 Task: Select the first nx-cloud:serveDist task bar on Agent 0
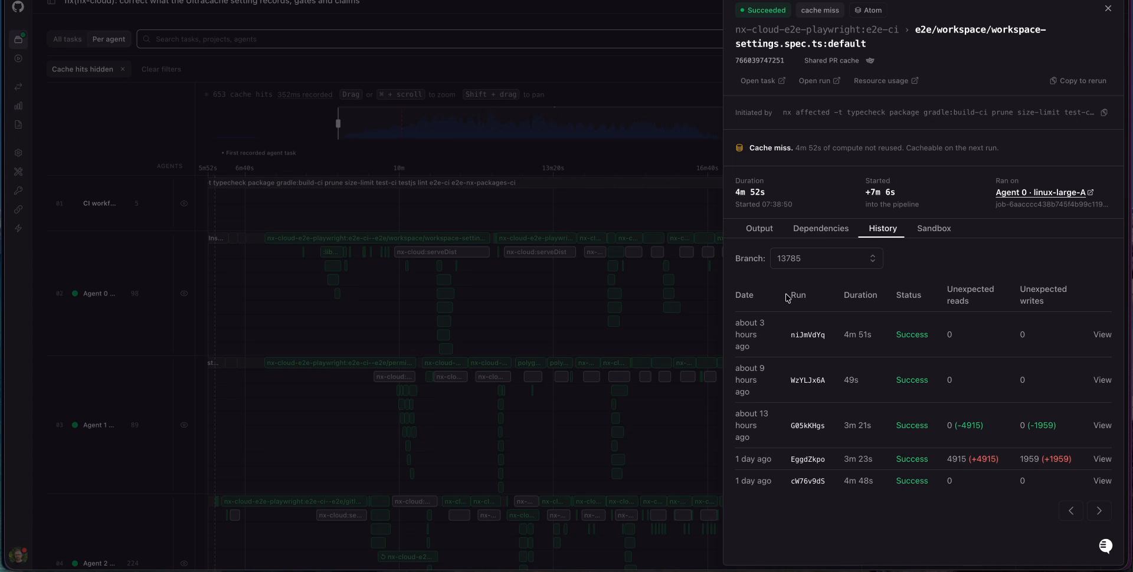pos(442,252)
